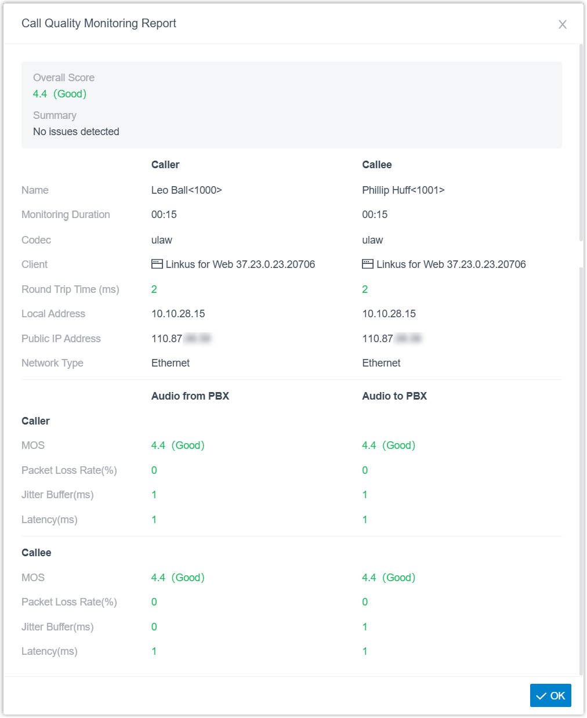Click the Callee column header

pyautogui.click(x=377, y=165)
